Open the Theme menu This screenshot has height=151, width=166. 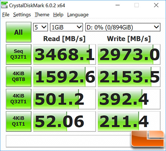(x=42, y=15)
